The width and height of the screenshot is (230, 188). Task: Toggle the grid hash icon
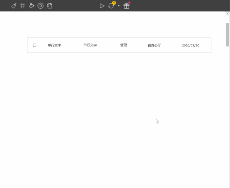(x=23, y=6)
